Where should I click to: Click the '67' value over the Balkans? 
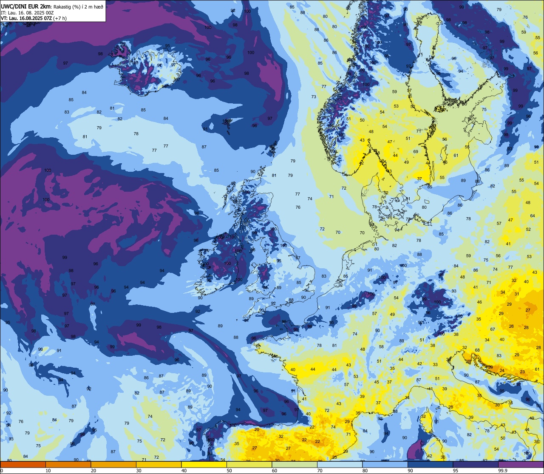pyautogui.click(x=493, y=329)
